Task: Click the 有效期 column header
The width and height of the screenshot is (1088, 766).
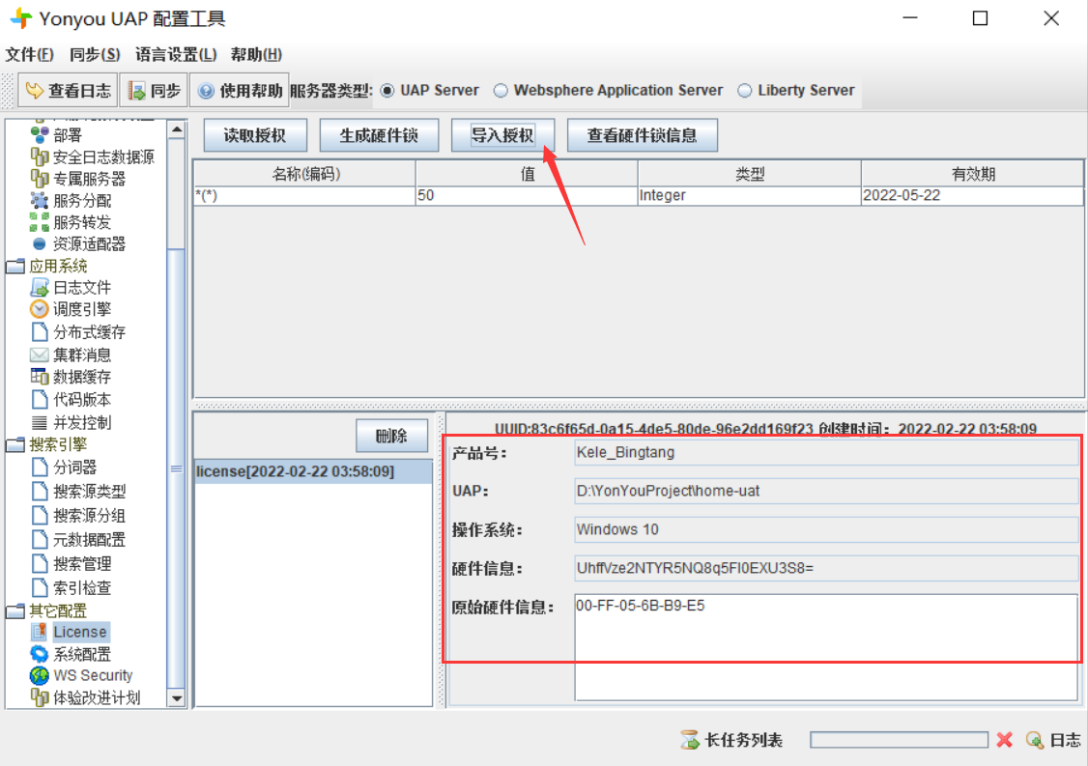Action: tap(972, 174)
